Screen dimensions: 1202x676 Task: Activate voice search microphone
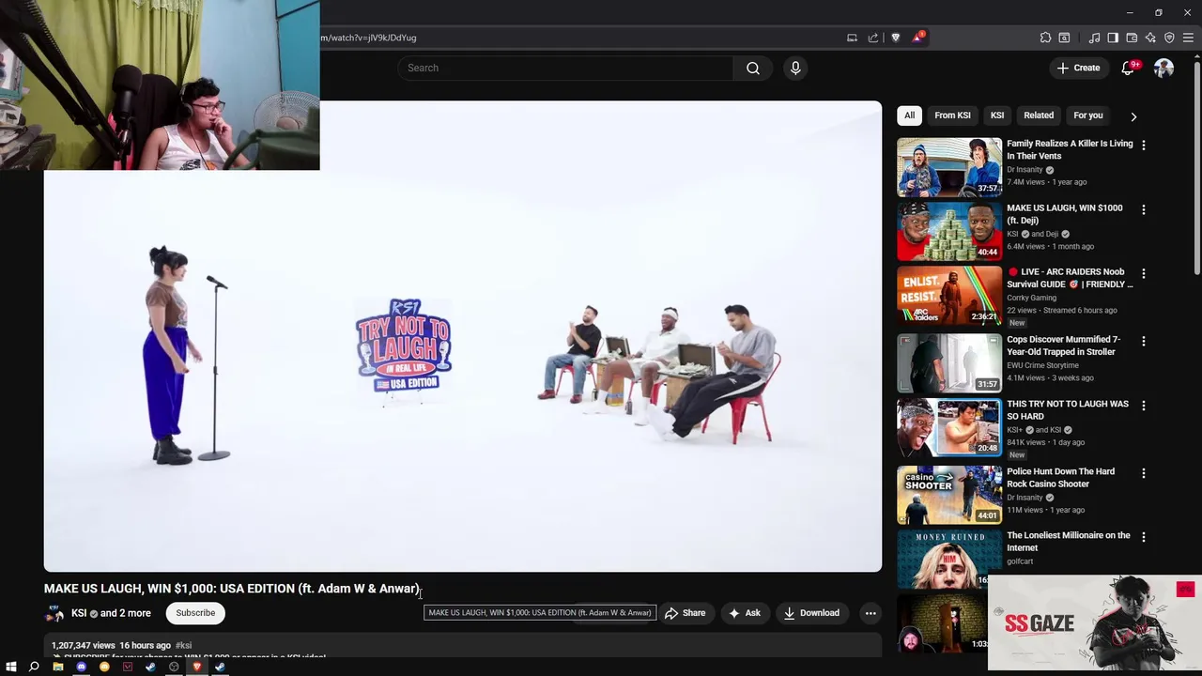[x=795, y=68]
